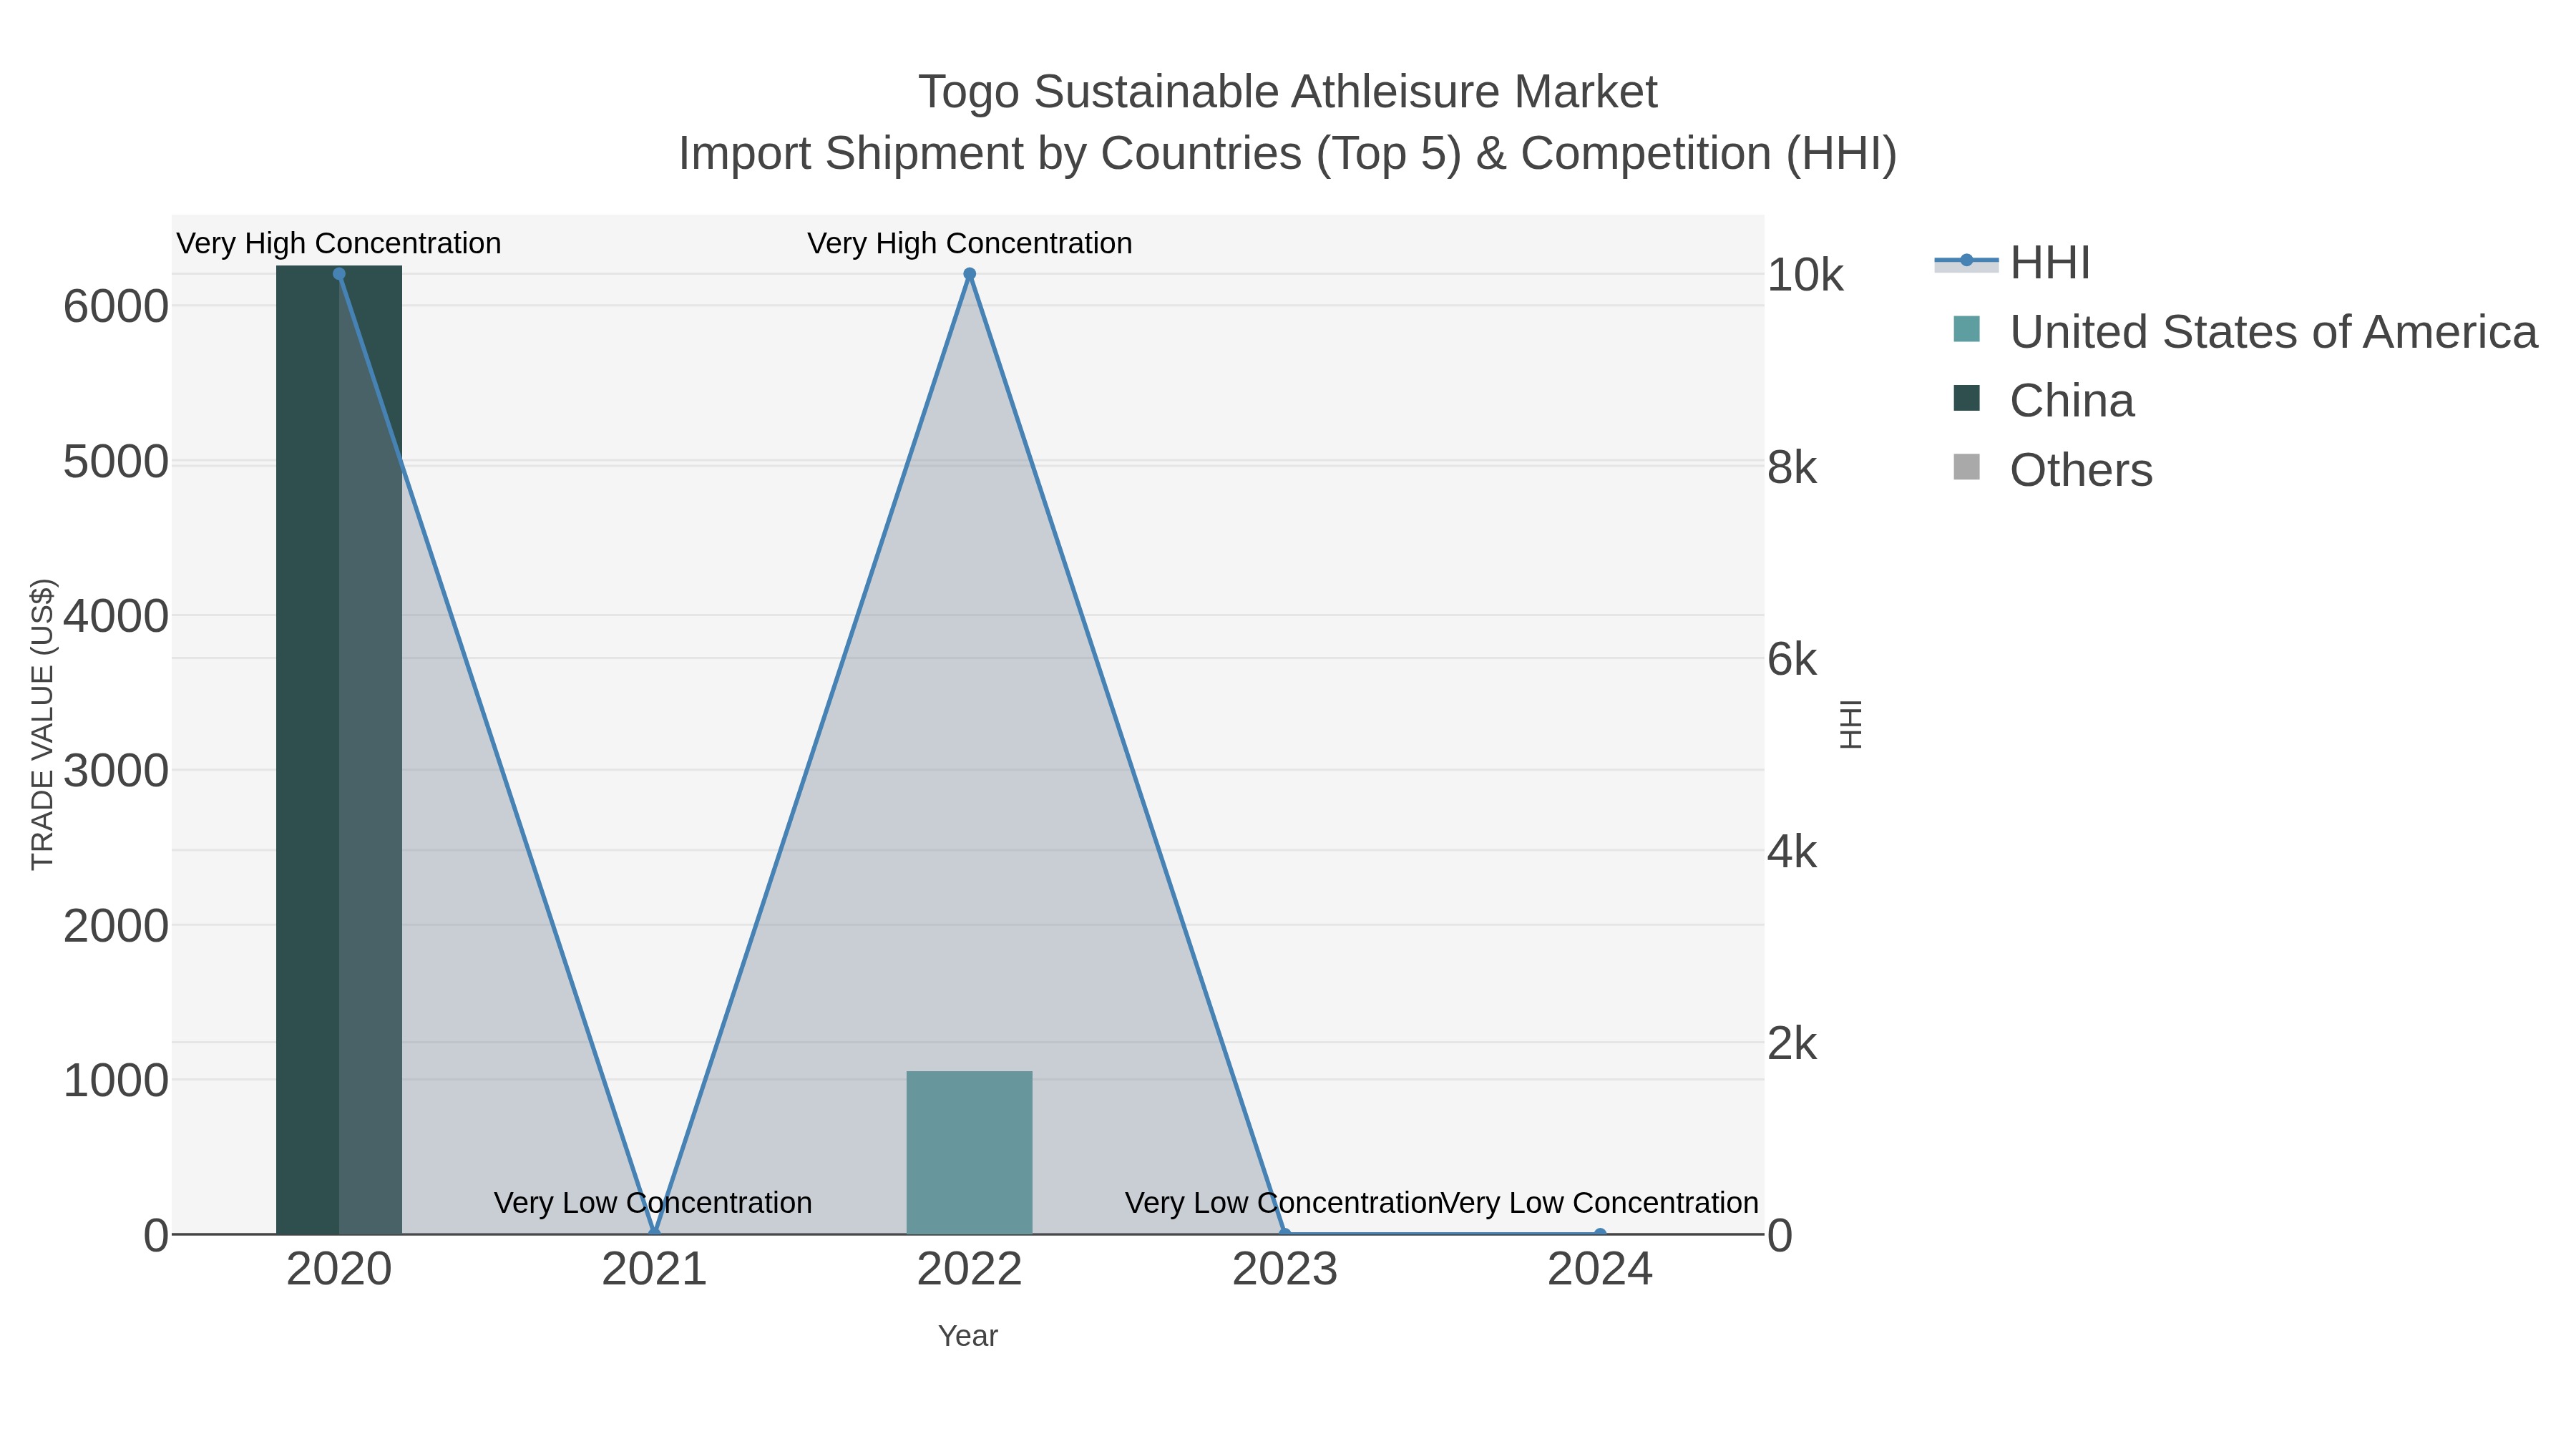Click the 2022 x-axis tick label
The image size is (2576, 1449).
(969, 1270)
